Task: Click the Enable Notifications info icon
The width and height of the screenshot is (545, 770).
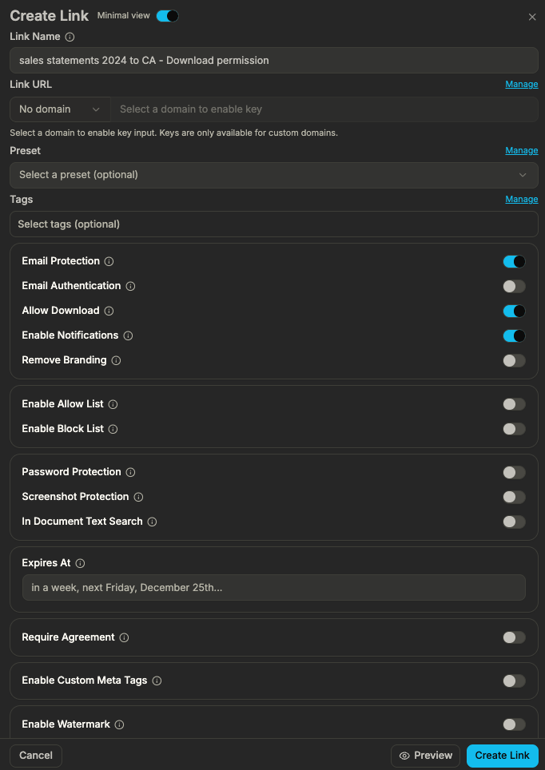Action: pyautogui.click(x=128, y=335)
